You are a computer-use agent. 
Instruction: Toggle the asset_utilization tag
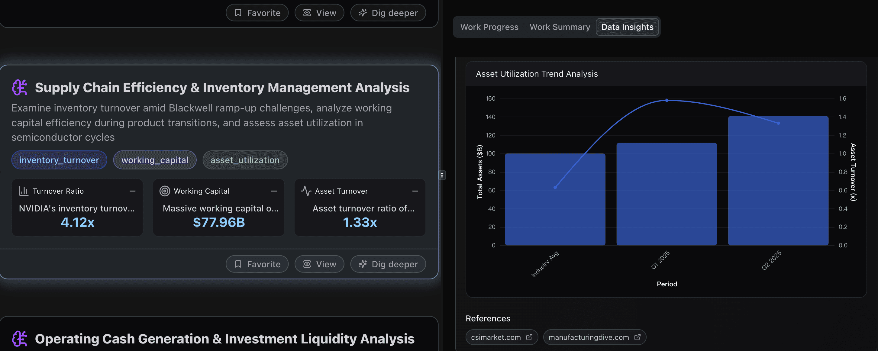pos(245,160)
